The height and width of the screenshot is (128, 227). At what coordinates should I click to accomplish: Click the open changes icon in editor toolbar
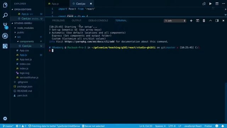204,4
